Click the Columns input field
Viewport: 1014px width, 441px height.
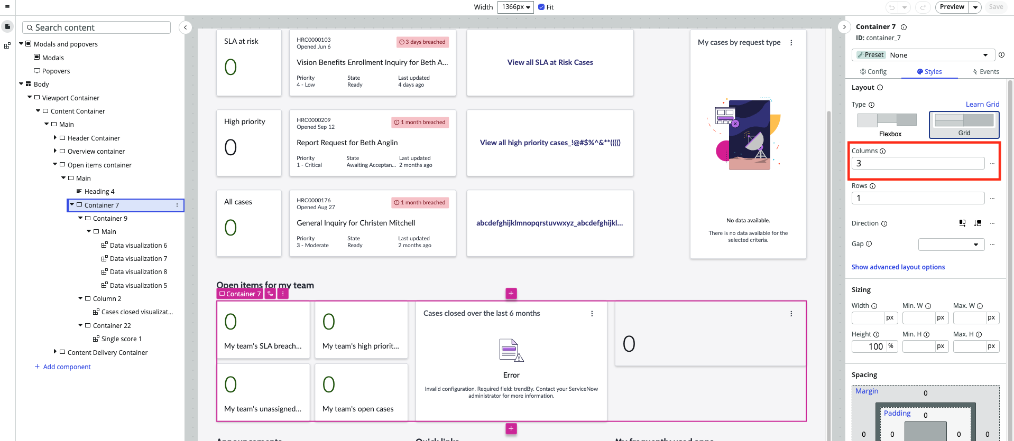[918, 163]
